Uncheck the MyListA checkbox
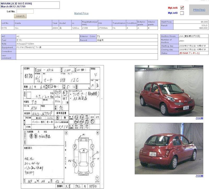Viewport: 209px width, 189px height. [182, 8]
